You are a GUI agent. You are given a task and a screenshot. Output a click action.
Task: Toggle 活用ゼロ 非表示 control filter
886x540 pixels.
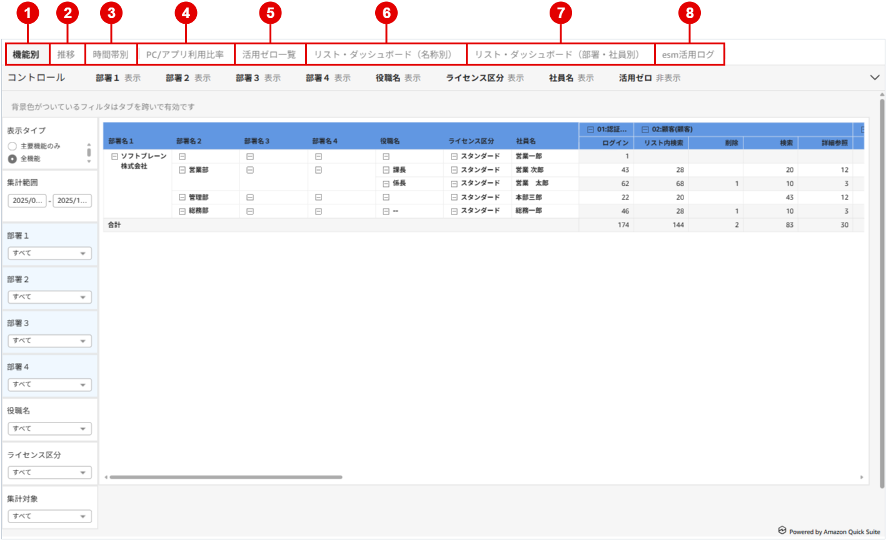coord(649,78)
